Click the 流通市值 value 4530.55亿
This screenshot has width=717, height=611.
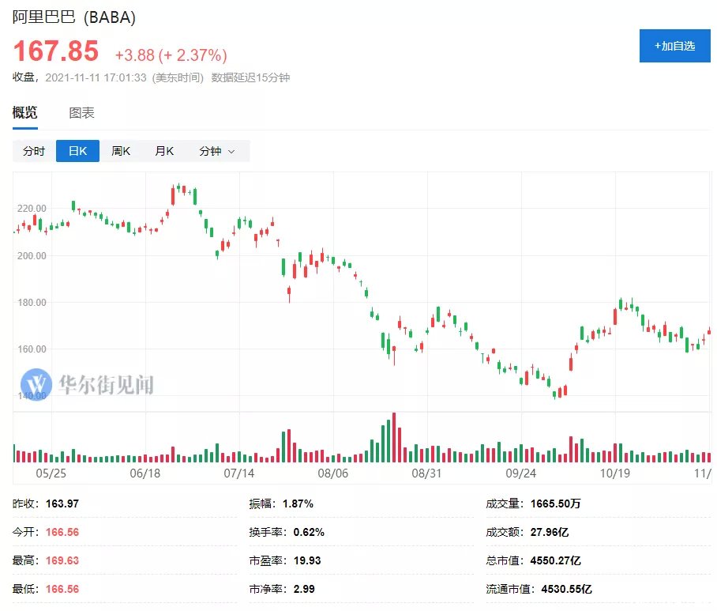566,589
